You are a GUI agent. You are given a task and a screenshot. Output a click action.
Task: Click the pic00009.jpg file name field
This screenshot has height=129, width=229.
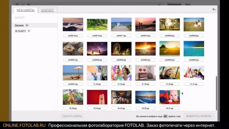[x=170, y=35]
